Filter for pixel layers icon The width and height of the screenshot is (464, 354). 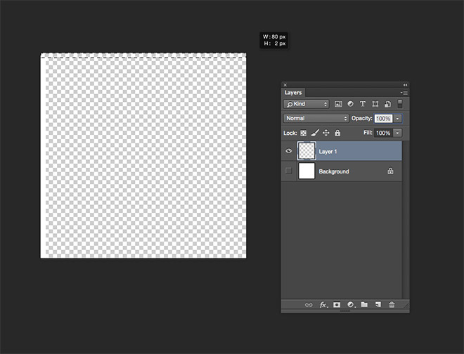[338, 104]
